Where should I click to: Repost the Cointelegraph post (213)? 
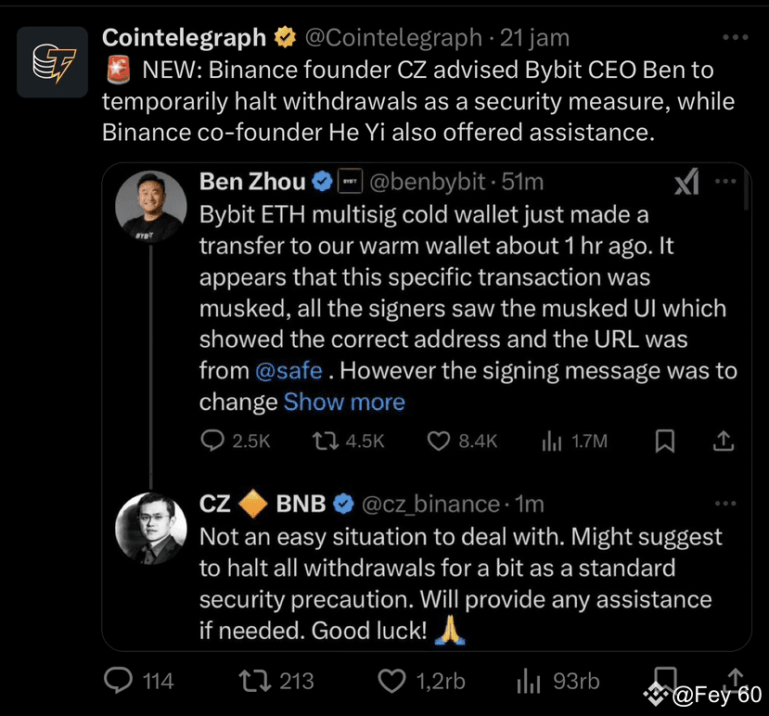click(251, 681)
